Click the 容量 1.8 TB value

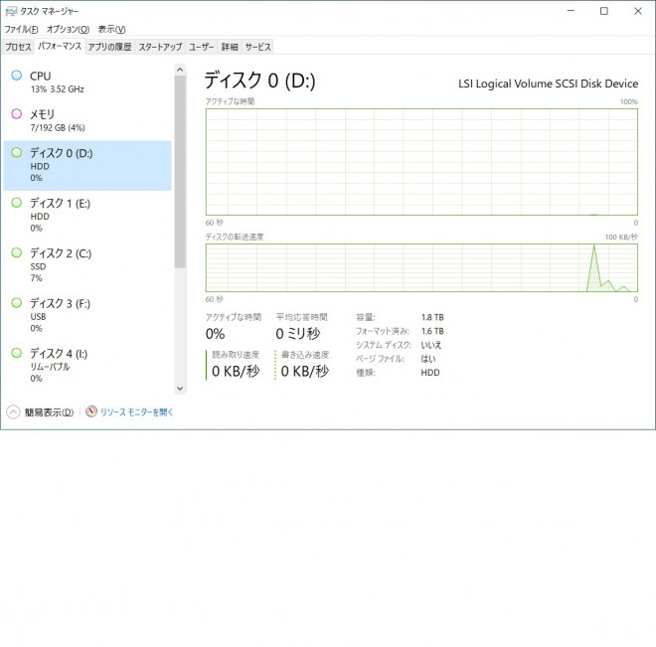click(x=432, y=317)
